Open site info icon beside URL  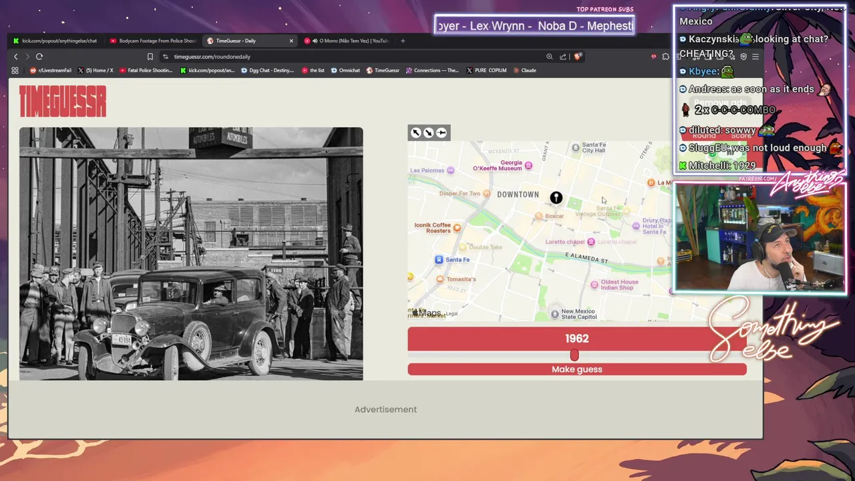166,57
